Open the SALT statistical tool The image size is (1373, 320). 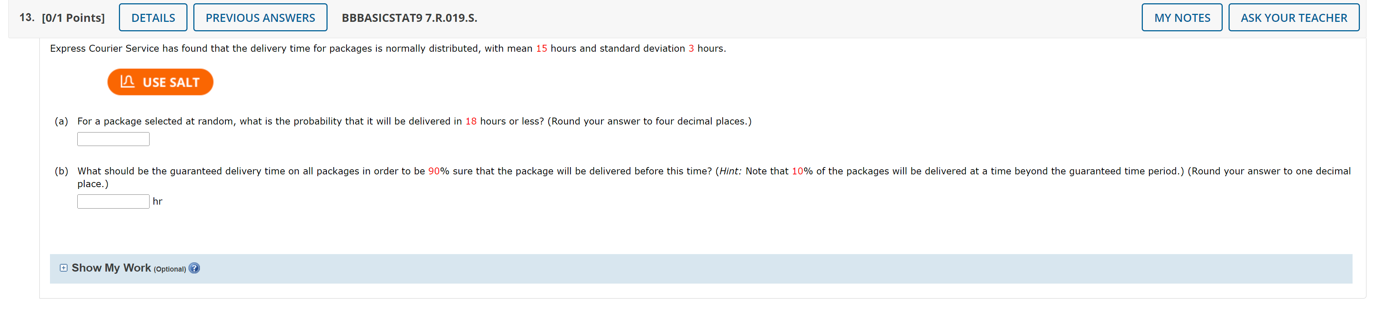(x=160, y=81)
